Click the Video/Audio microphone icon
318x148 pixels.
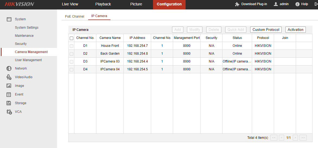click(x=9, y=77)
